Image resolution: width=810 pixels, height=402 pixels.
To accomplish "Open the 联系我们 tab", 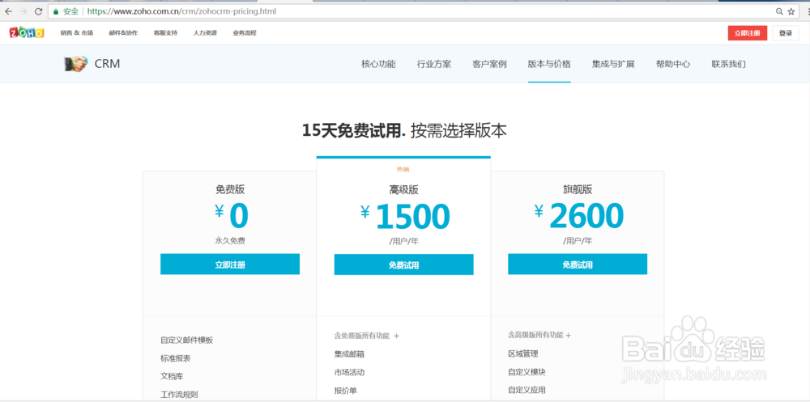I will pyautogui.click(x=728, y=64).
